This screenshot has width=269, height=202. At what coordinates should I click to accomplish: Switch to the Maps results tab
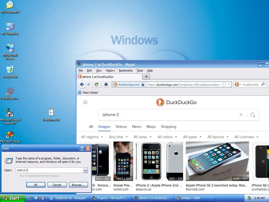pyautogui.click(x=151, y=127)
